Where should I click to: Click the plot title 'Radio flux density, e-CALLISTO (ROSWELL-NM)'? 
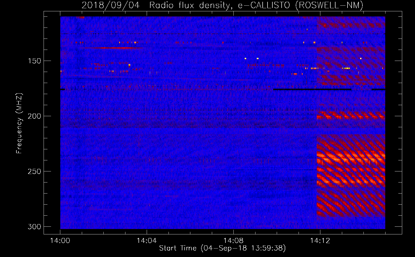pos(256,5)
